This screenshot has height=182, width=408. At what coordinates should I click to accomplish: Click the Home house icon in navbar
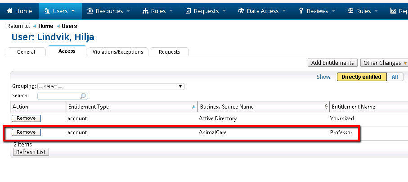[9, 11]
